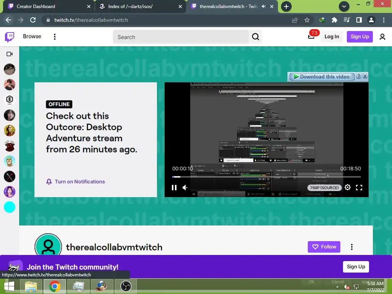Viewport: 392px width, 294px height.
Task: Open the Windows Start menu
Action: click(x=9, y=286)
